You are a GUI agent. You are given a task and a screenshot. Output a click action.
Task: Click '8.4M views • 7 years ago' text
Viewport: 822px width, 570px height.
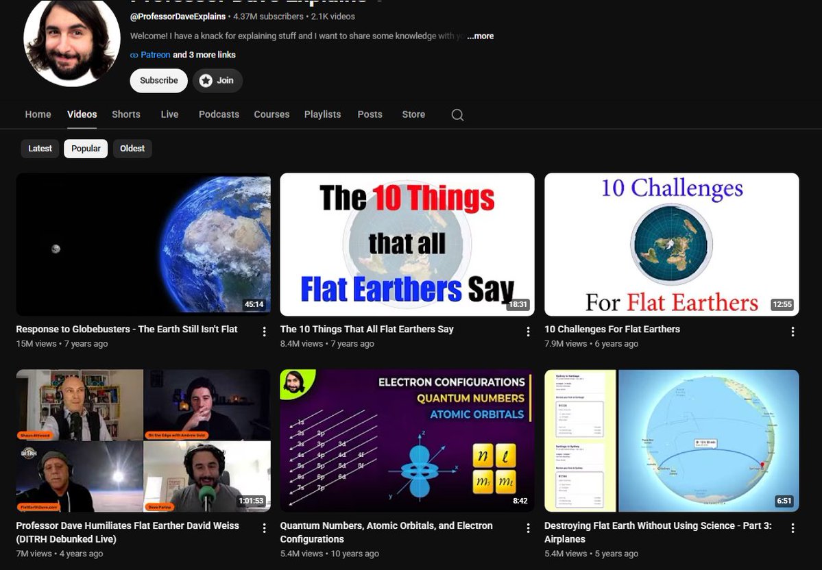[327, 344]
